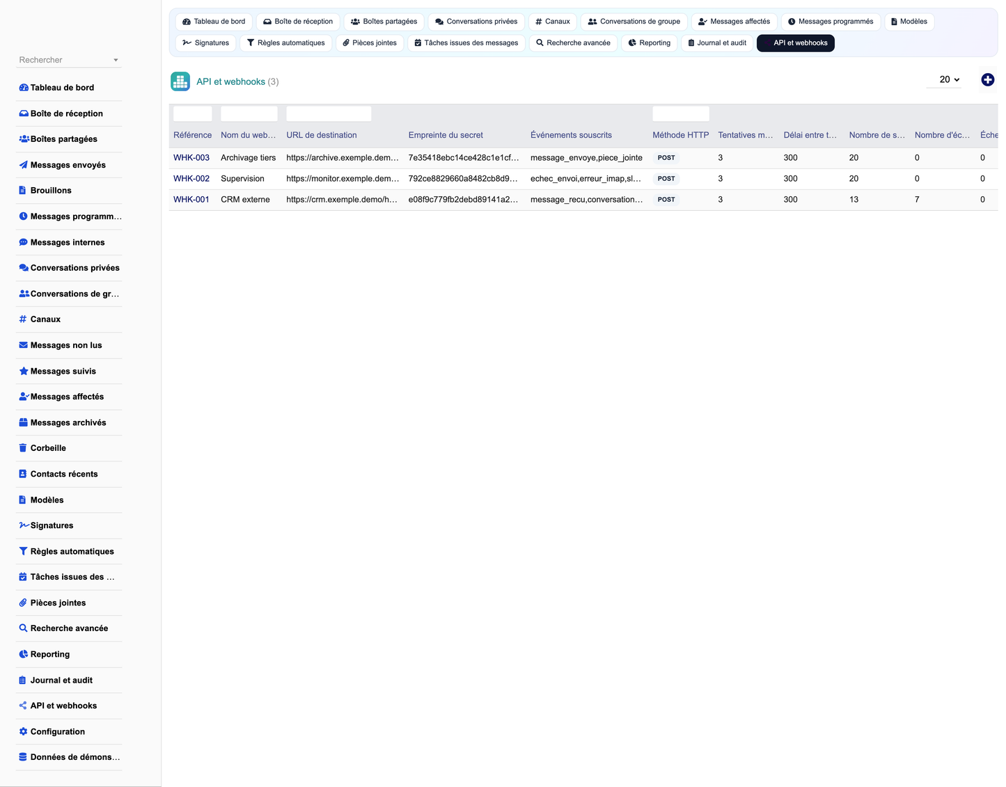This screenshot has width=1006, height=787.
Task: Expand the Rechercher dropdown in sidebar
Action: click(69, 60)
